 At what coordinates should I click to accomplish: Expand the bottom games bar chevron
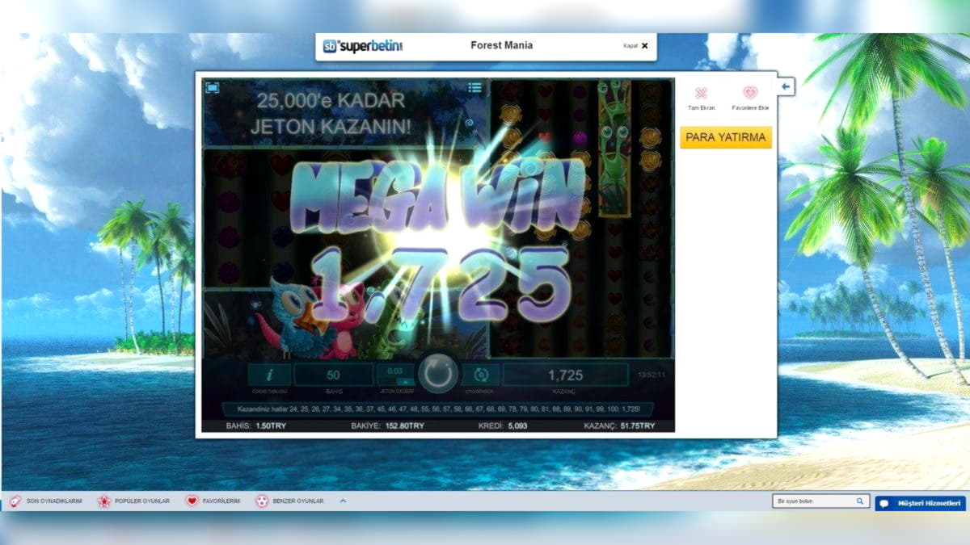tap(343, 501)
